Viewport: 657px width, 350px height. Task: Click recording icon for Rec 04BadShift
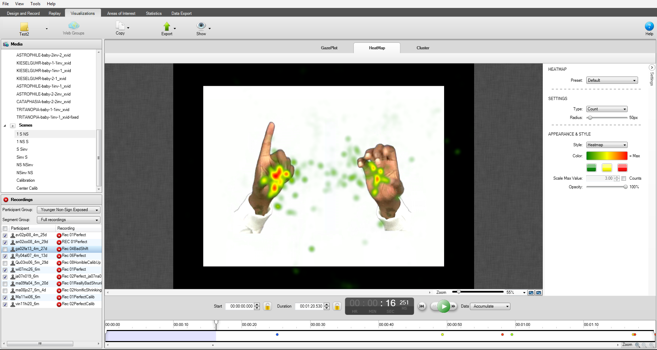click(x=59, y=249)
